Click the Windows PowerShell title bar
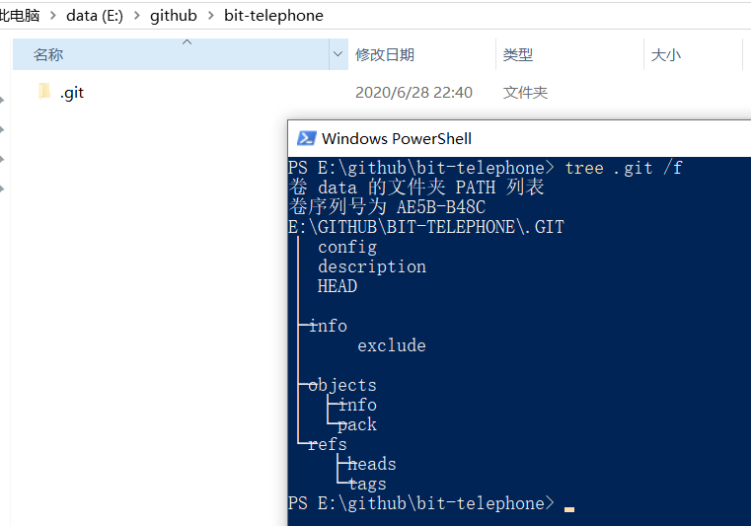The height and width of the screenshot is (526, 751). coord(519,138)
